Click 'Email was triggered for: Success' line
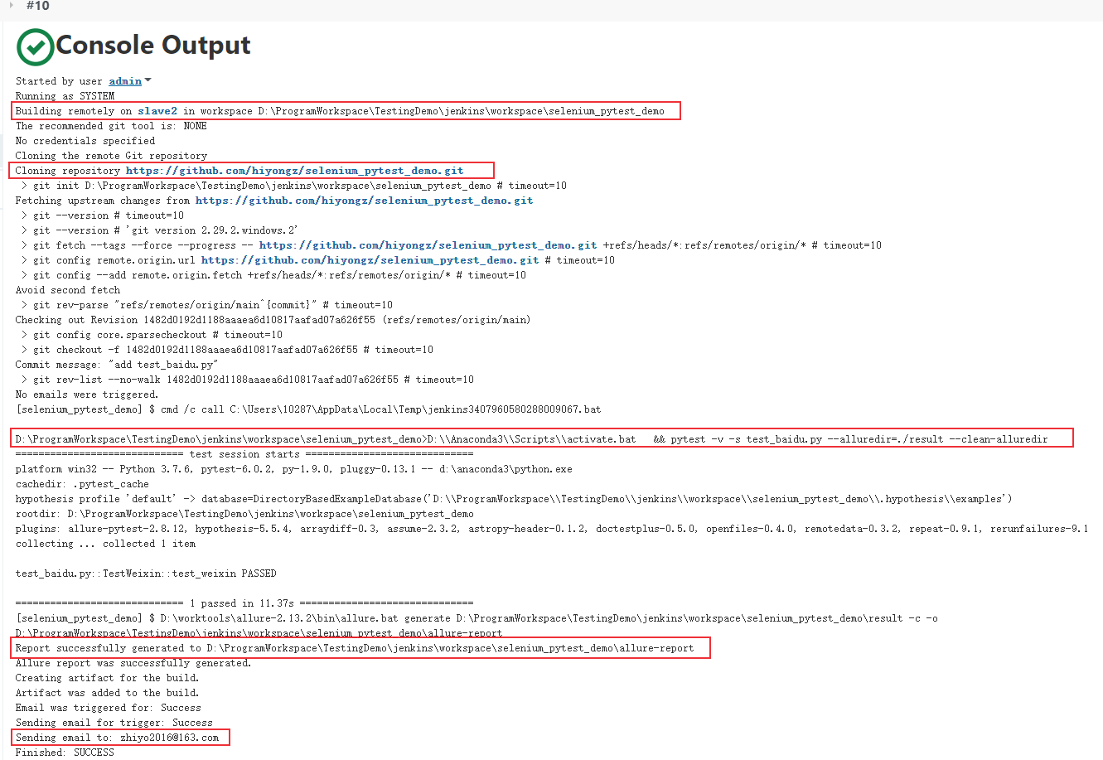 tap(108, 708)
